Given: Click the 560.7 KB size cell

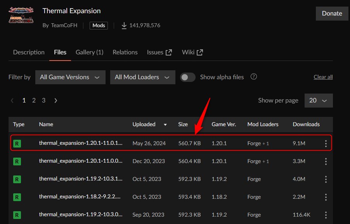Looking at the screenshot, I should [189, 143].
